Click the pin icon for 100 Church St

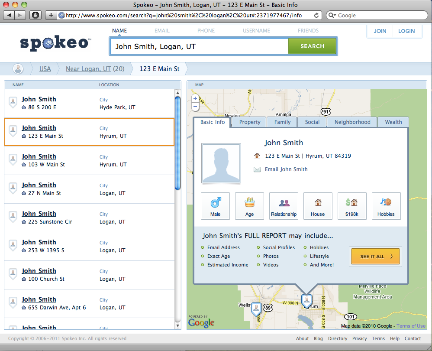(13, 275)
